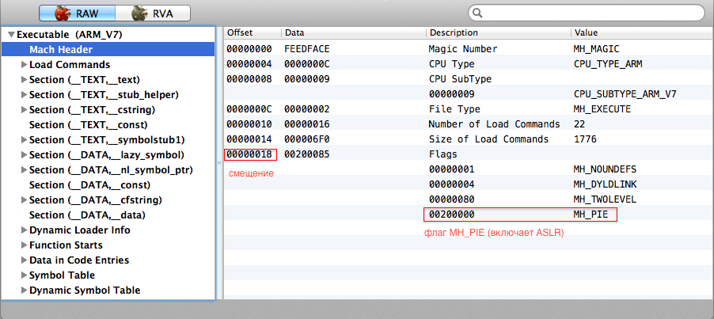
Task: Expand the Dynamic Loader Info node
Action: click(x=24, y=230)
